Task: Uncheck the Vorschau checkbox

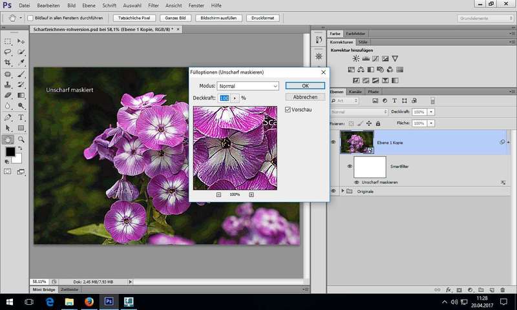Action: 288,110
